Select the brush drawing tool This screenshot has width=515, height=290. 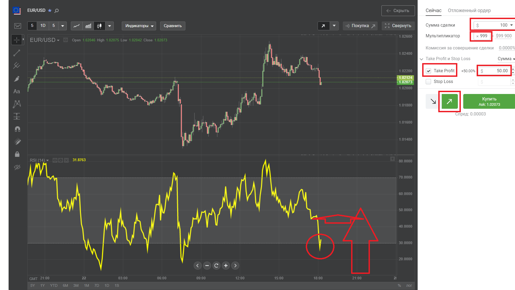click(17, 79)
